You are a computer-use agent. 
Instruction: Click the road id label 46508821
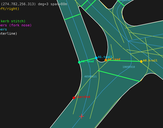coord(90,77)
